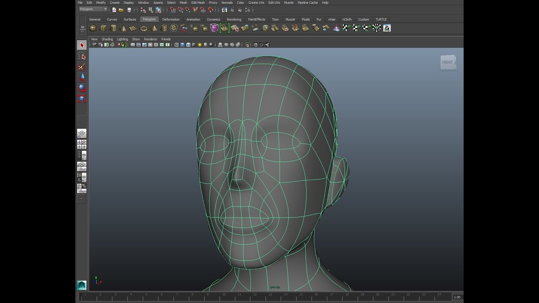Toggle the viewport grid display
Viewport: 539px width, 303px height.
(x=133, y=45)
